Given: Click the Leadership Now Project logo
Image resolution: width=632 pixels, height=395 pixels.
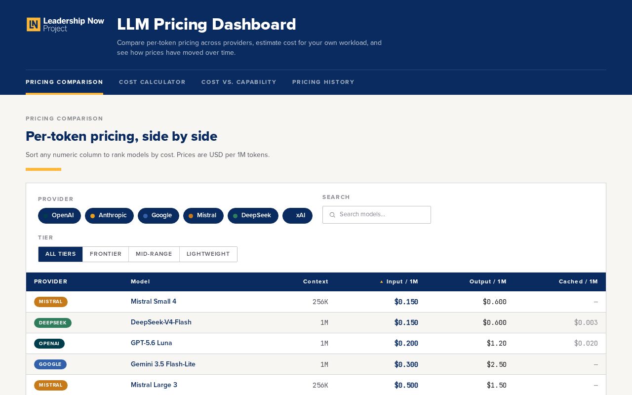Looking at the screenshot, I should click(x=65, y=25).
